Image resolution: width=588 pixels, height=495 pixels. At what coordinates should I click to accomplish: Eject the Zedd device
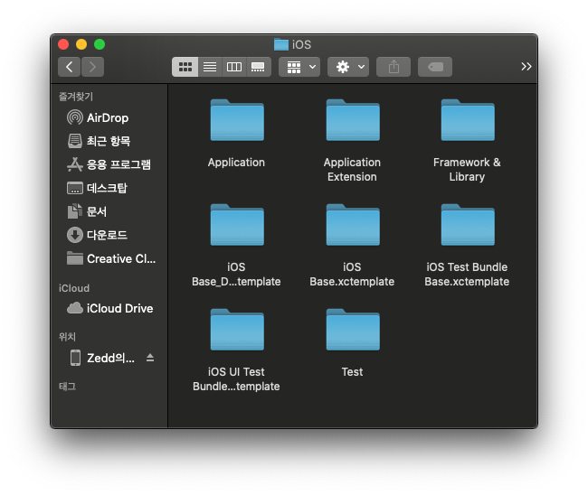tap(150, 358)
